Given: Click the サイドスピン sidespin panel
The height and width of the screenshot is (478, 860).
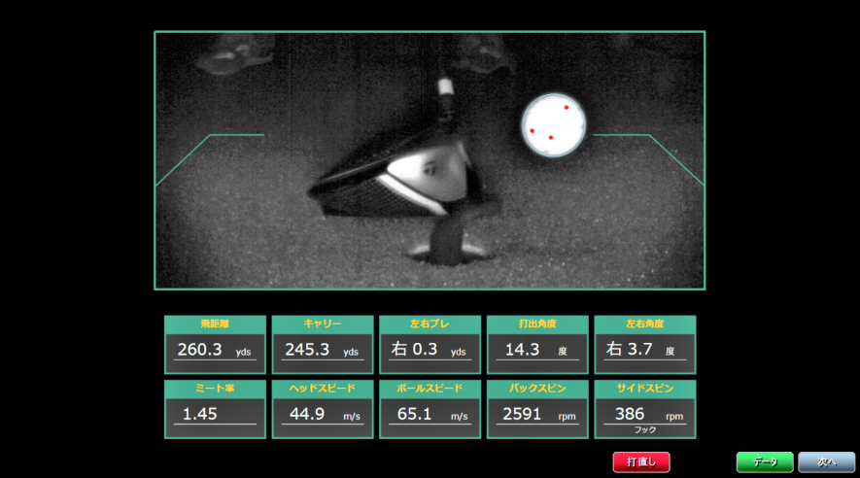Looking at the screenshot, I should [644, 409].
